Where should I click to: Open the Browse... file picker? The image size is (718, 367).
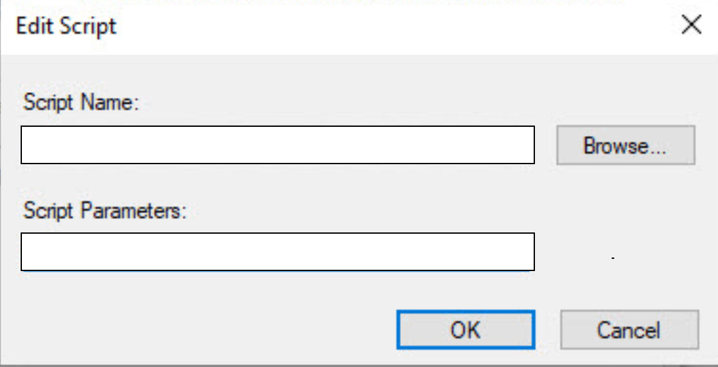pyautogui.click(x=625, y=146)
